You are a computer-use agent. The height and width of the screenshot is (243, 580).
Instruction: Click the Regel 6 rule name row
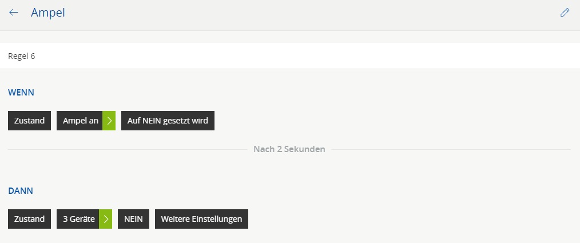pyautogui.click(x=289, y=56)
